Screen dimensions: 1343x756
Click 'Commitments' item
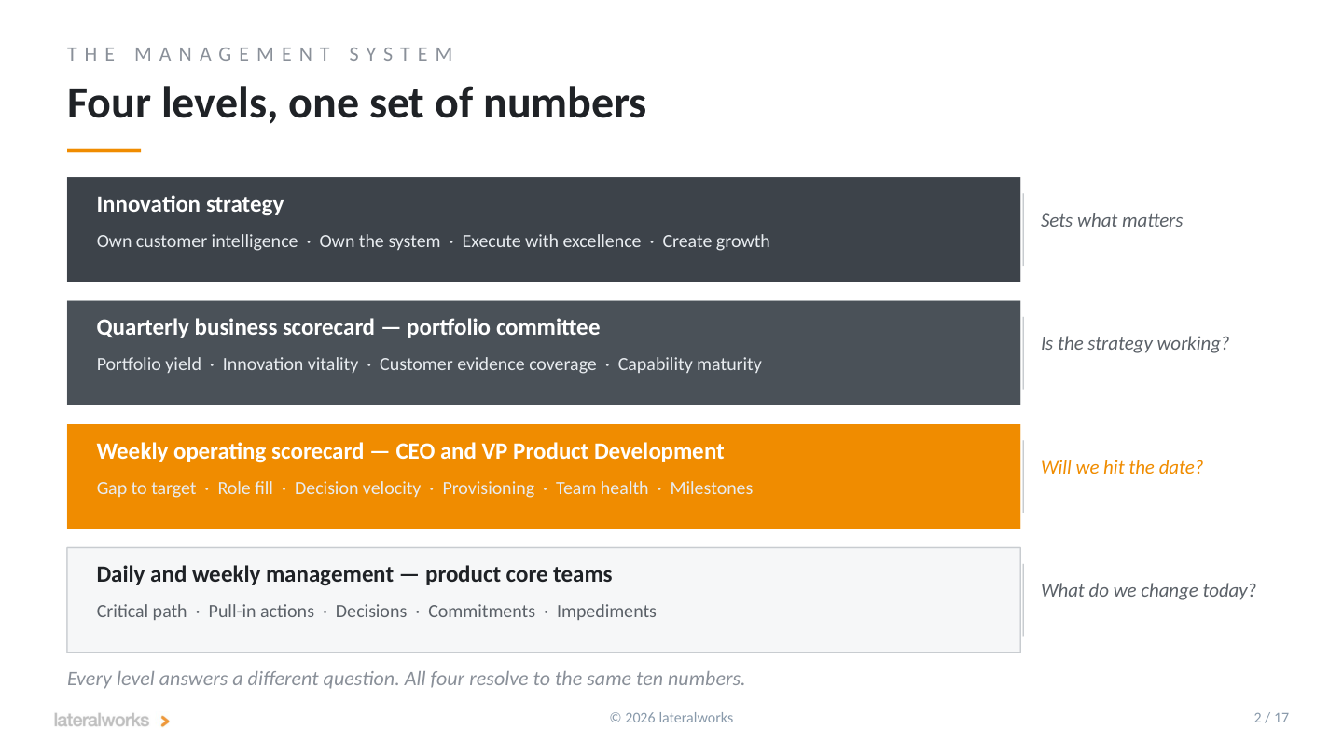(481, 612)
